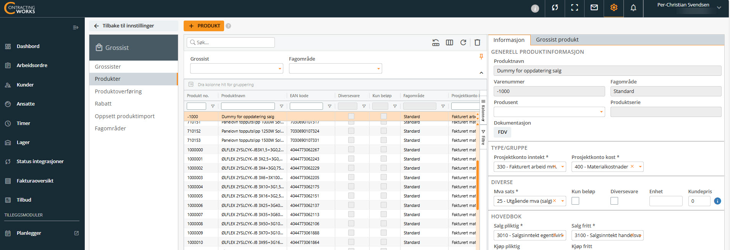Tick the Kun beløp checkbox in the details panel
730x250 pixels.
[575, 201]
